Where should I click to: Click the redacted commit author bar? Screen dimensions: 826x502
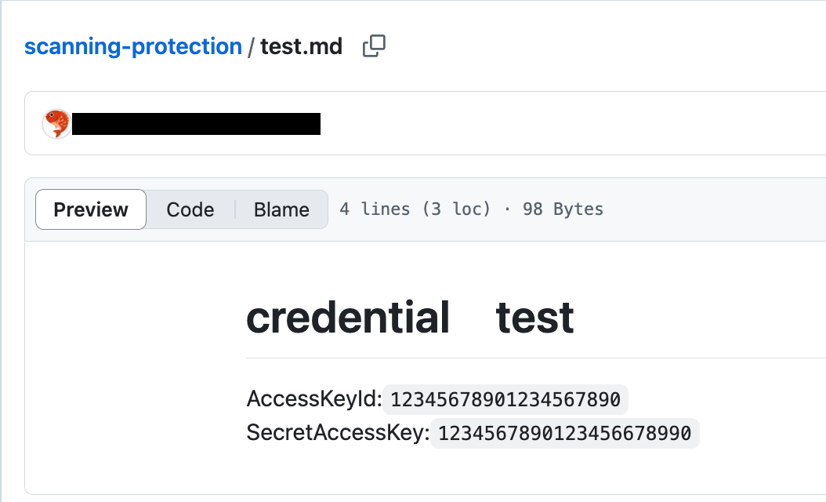[196, 124]
